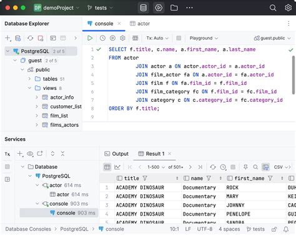The height and width of the screenshot is (235, 296).
Task: Jump to last results page
Action: point(200,167)
